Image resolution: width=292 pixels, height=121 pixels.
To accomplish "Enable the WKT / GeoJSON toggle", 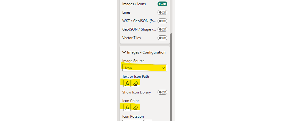I will pyautogui.click(x=162, y=21).
